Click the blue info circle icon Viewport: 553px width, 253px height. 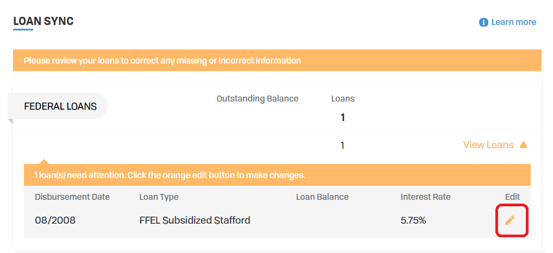483,22
